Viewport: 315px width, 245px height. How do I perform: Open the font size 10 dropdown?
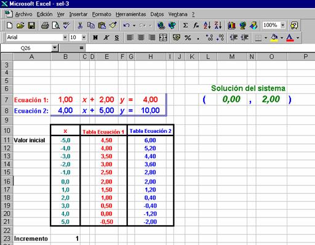click(84, 38)
